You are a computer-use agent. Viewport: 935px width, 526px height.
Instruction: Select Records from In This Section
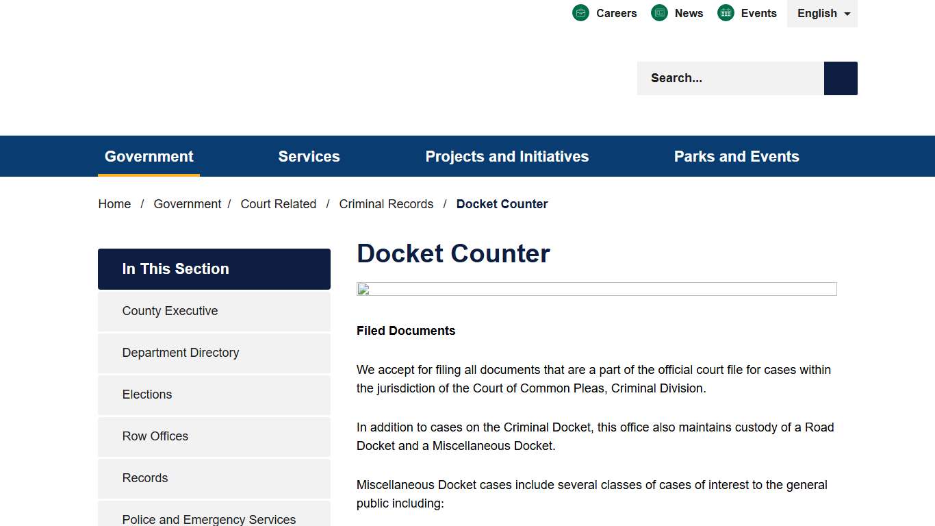[145, 478]
